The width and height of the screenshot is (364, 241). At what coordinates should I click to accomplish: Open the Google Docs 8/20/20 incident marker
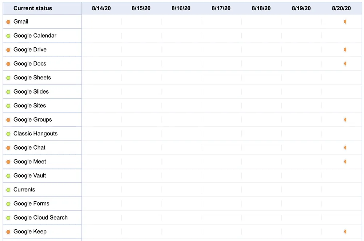(345, 64)
